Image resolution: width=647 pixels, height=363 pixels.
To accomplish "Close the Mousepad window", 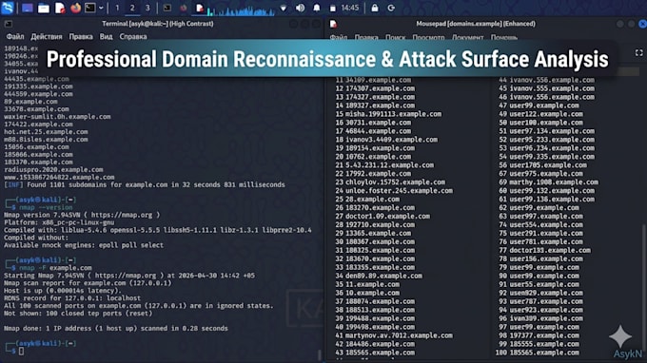I will coord(643,24).
